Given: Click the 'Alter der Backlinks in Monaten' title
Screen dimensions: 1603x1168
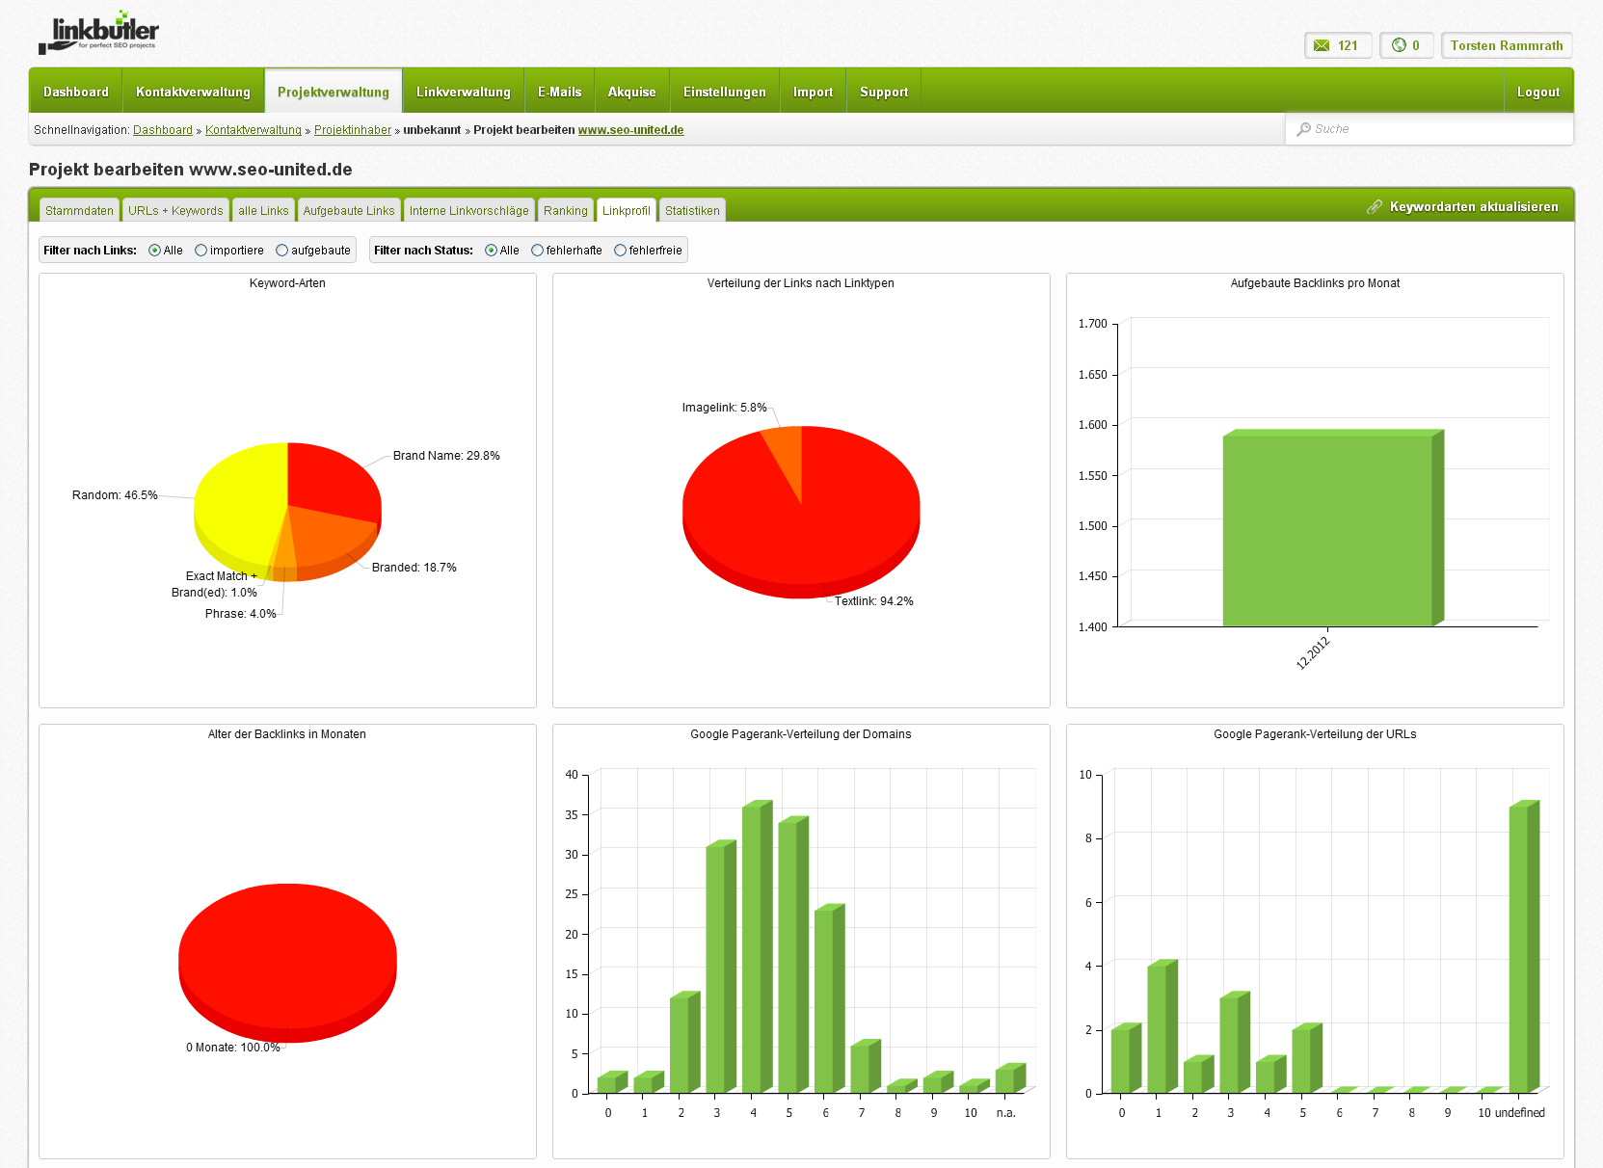Looking at the screenshot, I should 287,734.
